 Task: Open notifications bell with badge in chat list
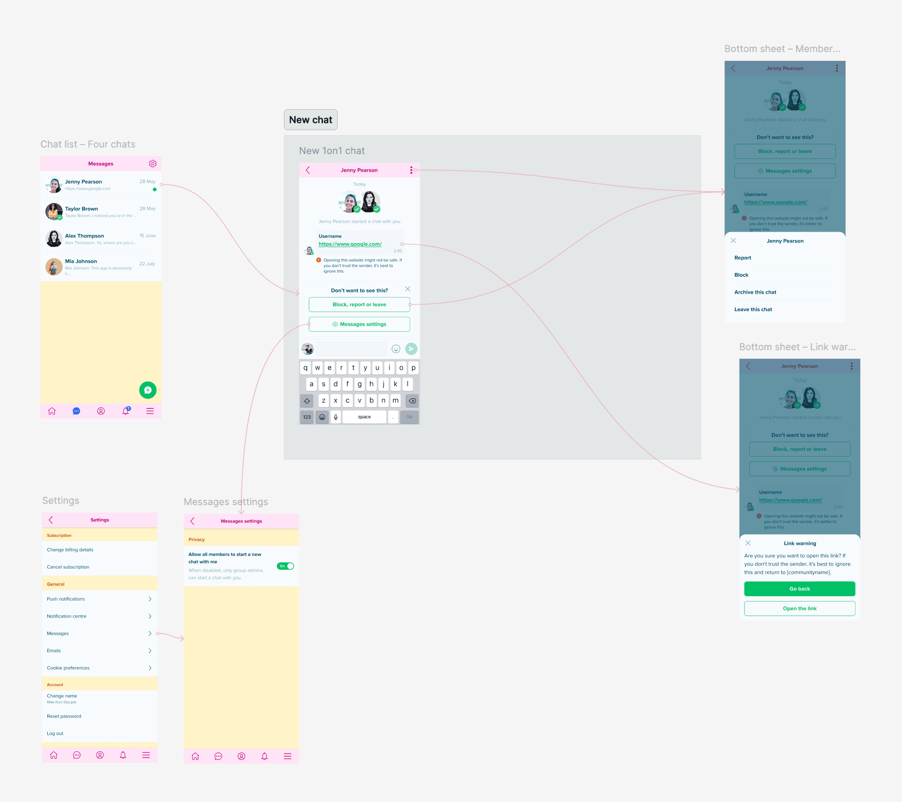click(x=126, y=411)
